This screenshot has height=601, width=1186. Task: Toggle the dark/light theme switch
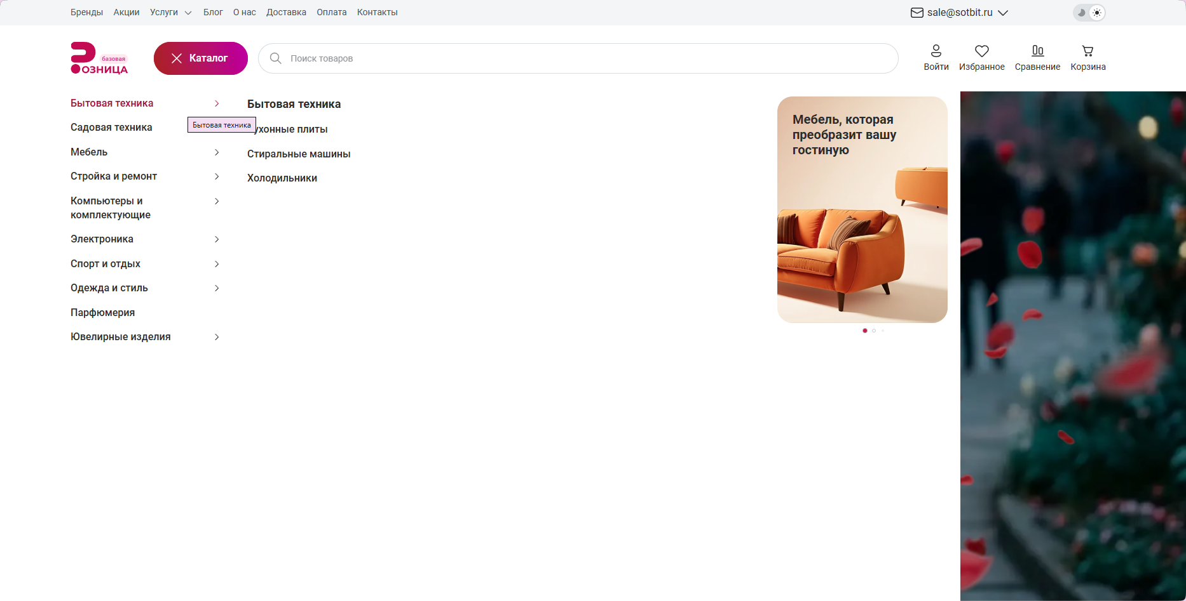[1089, 13]
